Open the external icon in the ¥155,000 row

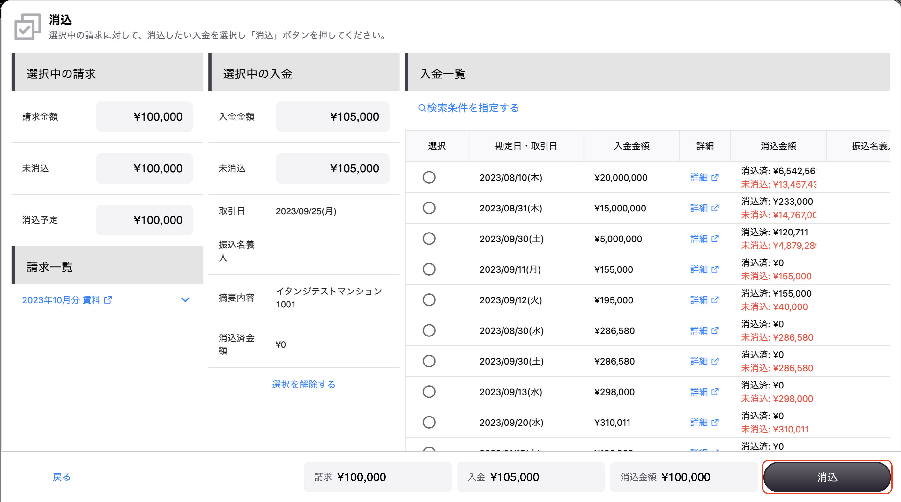pyautogui.click(x=715, y=269)
